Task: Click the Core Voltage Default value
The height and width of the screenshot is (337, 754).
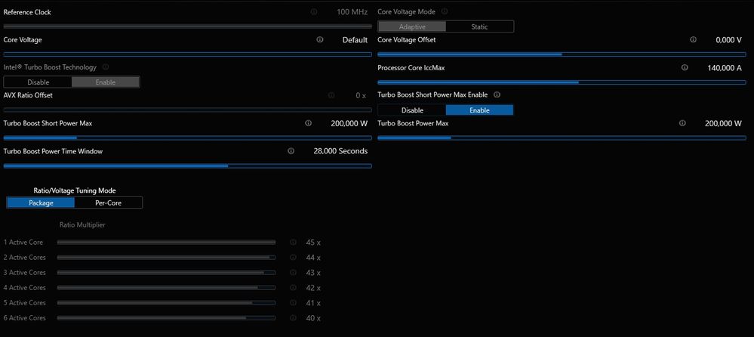Action: (x=355, y=40)
